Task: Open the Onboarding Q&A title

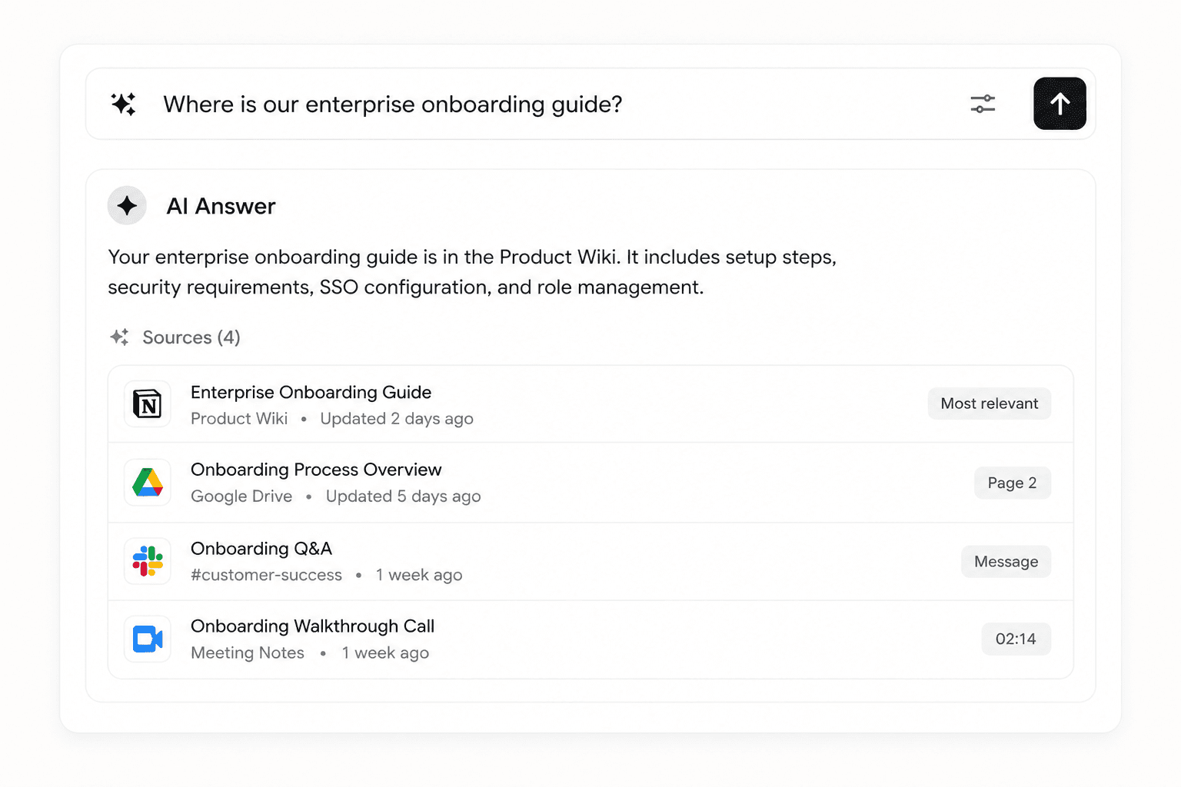Action: click(x=261, y=549)
